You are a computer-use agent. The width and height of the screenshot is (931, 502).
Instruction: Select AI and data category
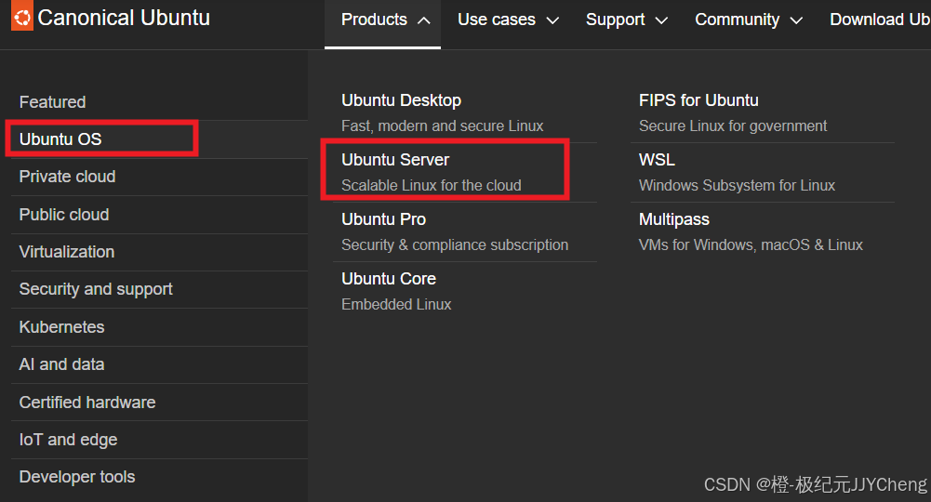point(159,364)
